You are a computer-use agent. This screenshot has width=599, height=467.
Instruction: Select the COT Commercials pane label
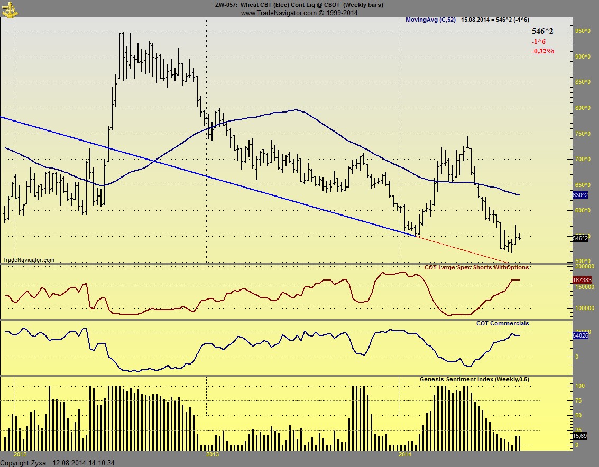tap(502, 323)
